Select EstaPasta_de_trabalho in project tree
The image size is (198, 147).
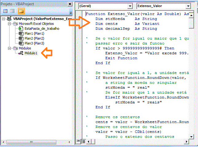(x=42, y=29)
